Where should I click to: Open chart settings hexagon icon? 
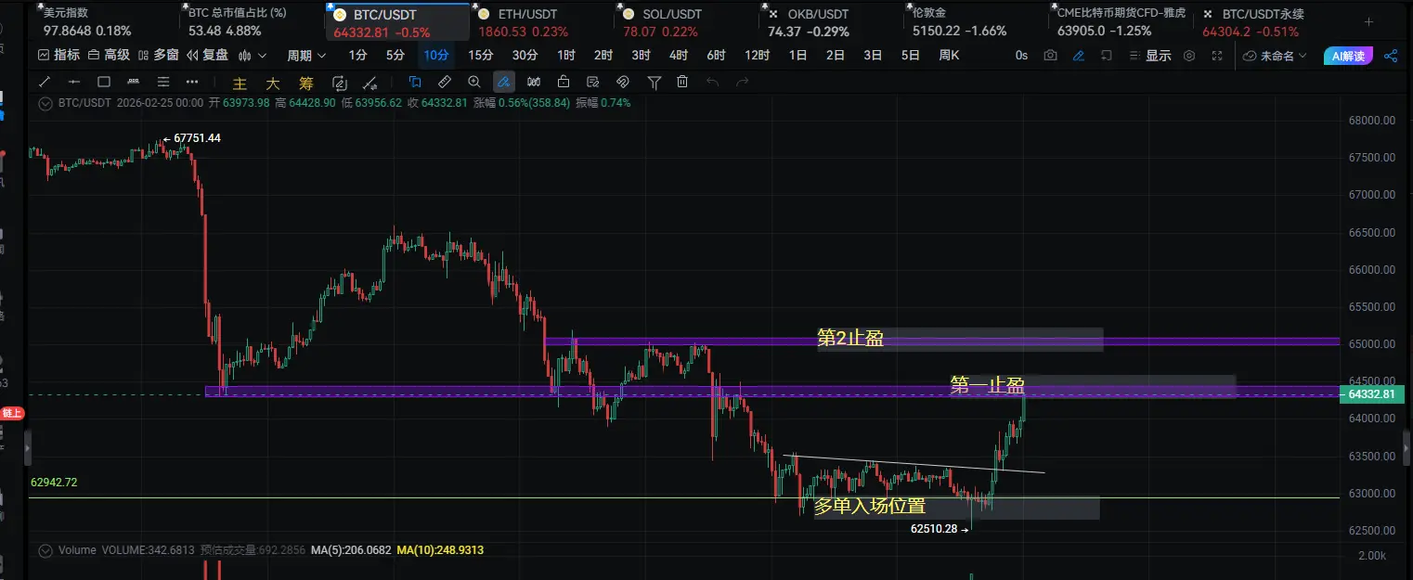[x=1189, y=55]
